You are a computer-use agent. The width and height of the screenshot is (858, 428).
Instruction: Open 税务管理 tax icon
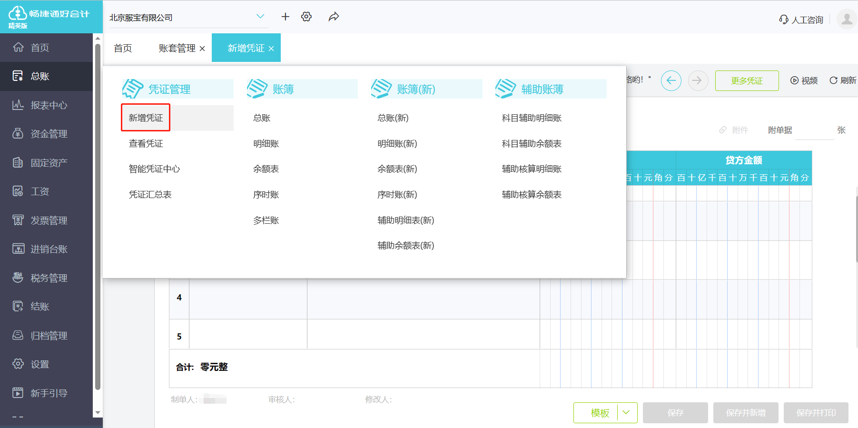click(18, 278)
